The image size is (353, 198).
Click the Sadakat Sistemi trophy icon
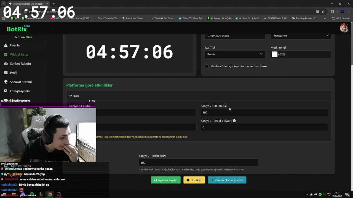tap(6, 82)
